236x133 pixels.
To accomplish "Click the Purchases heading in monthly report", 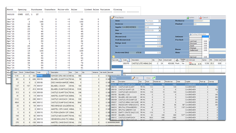I will 37,9.
